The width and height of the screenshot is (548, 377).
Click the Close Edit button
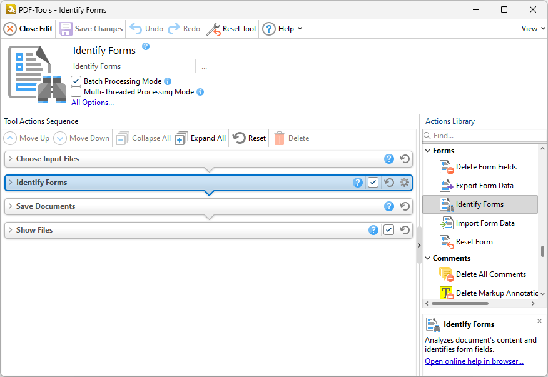[28, 29]
